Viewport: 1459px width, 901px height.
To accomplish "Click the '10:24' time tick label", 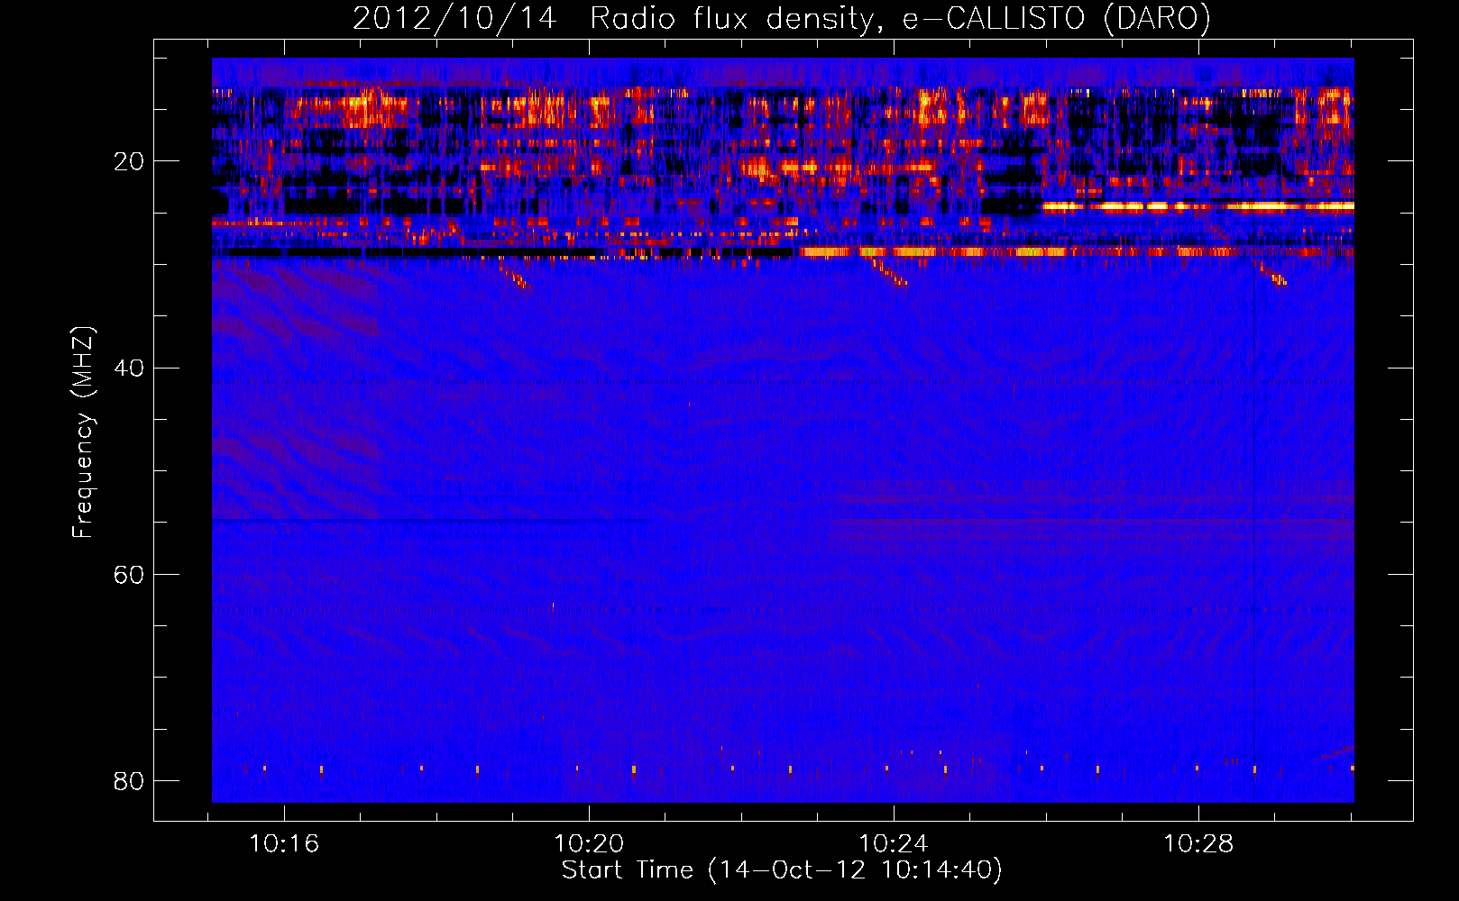I will pyautogui.click(x=894, y=844).
